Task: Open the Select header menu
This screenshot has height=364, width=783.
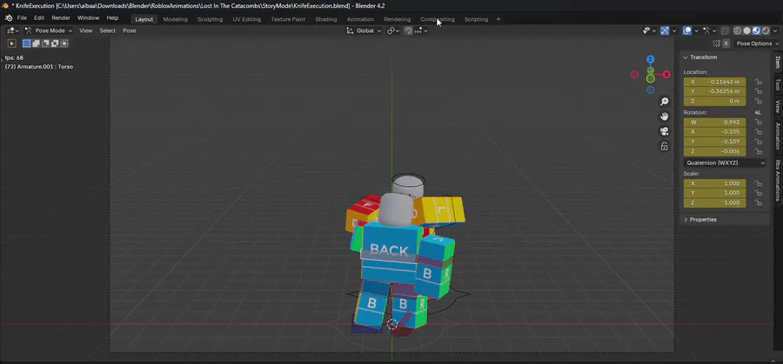Action: pos(107,30)
